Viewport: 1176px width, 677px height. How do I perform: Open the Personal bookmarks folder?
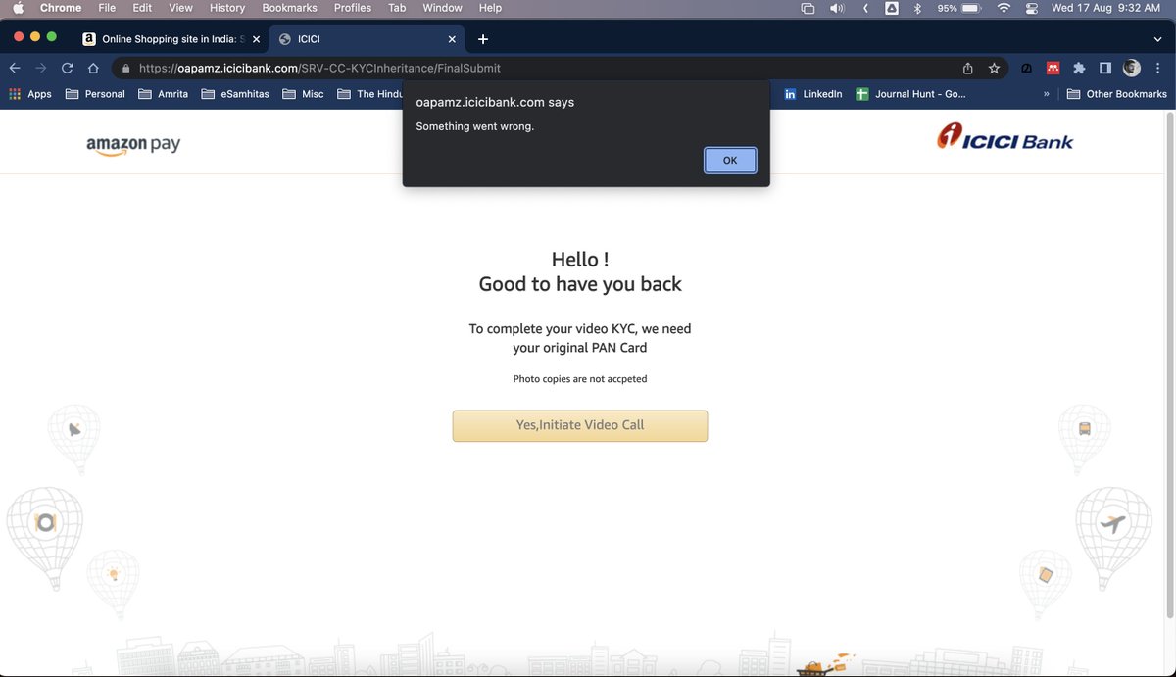(95, 94)
